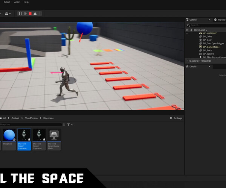Eject from the player controller
Viewport: 226px width, 188px height.
pyautogui.click(x=35, y=14)
